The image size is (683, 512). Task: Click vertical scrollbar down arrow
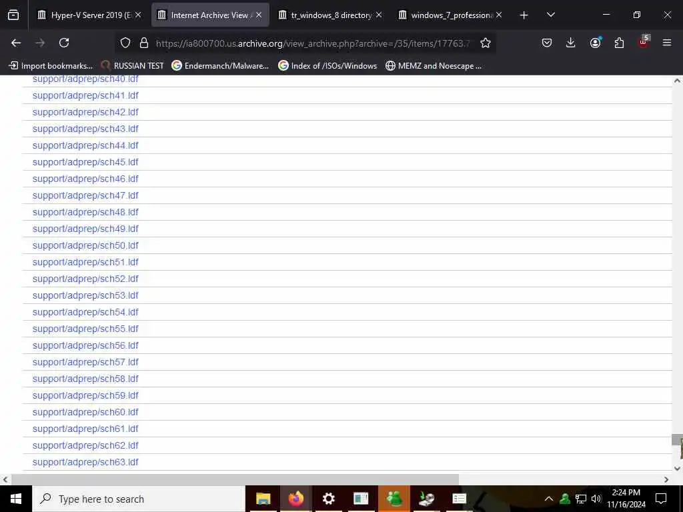tap(678, 469)
